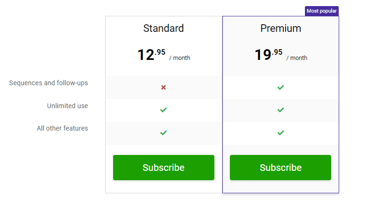372x205 pixels.
Task: Click Standard's Unlimited use green checkmark
Action: pyautogui.click(x=163, y=110)
